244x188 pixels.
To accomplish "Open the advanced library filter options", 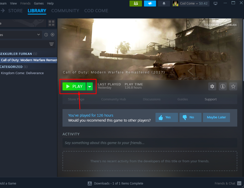I will [x=51, y=44].
